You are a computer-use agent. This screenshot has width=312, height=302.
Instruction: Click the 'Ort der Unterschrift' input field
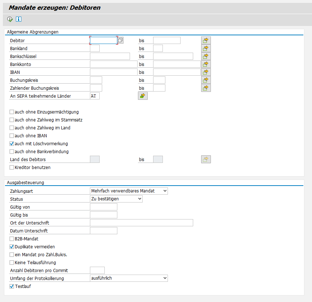[141, 223]
